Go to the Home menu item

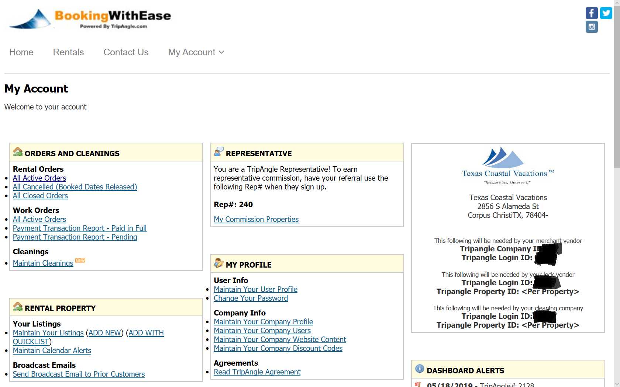(x=21, y=52)
